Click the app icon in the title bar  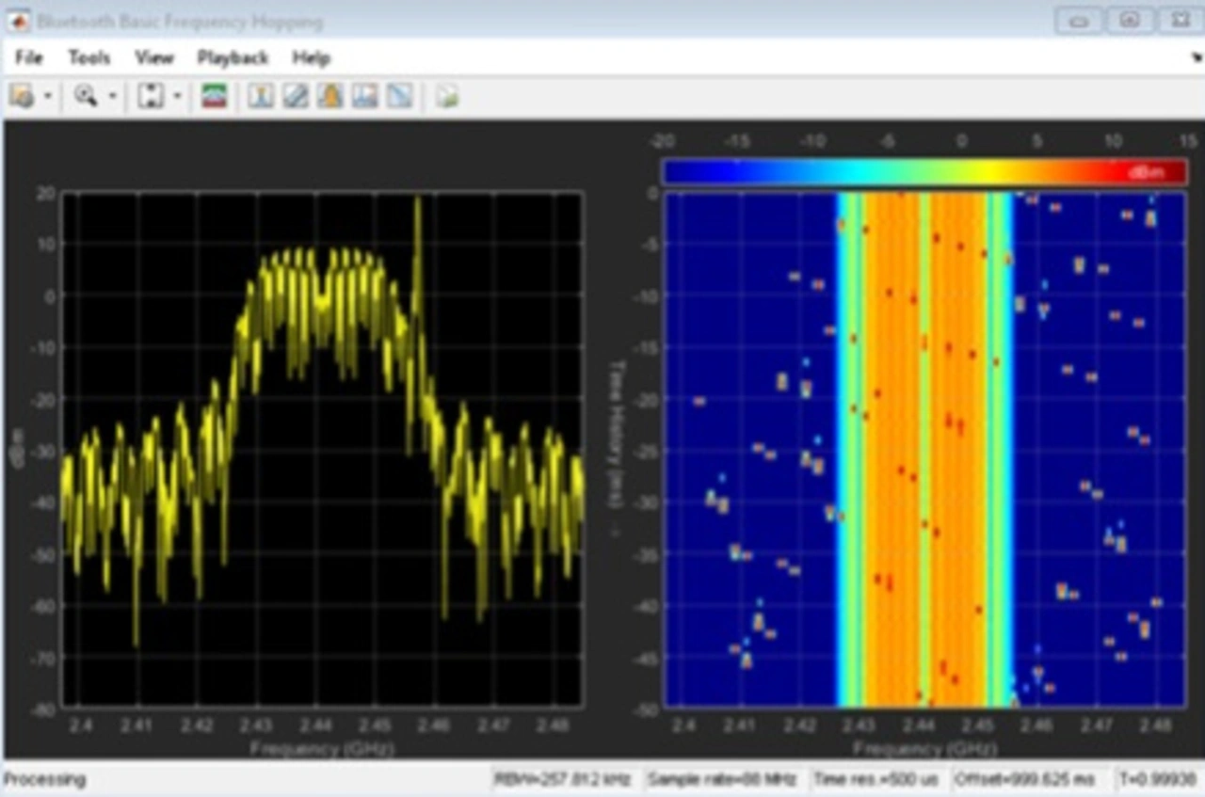click(x=18, y=21)
